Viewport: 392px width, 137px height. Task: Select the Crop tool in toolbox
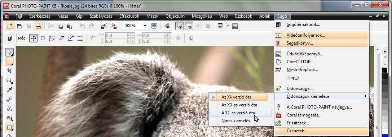click(9, 71)
